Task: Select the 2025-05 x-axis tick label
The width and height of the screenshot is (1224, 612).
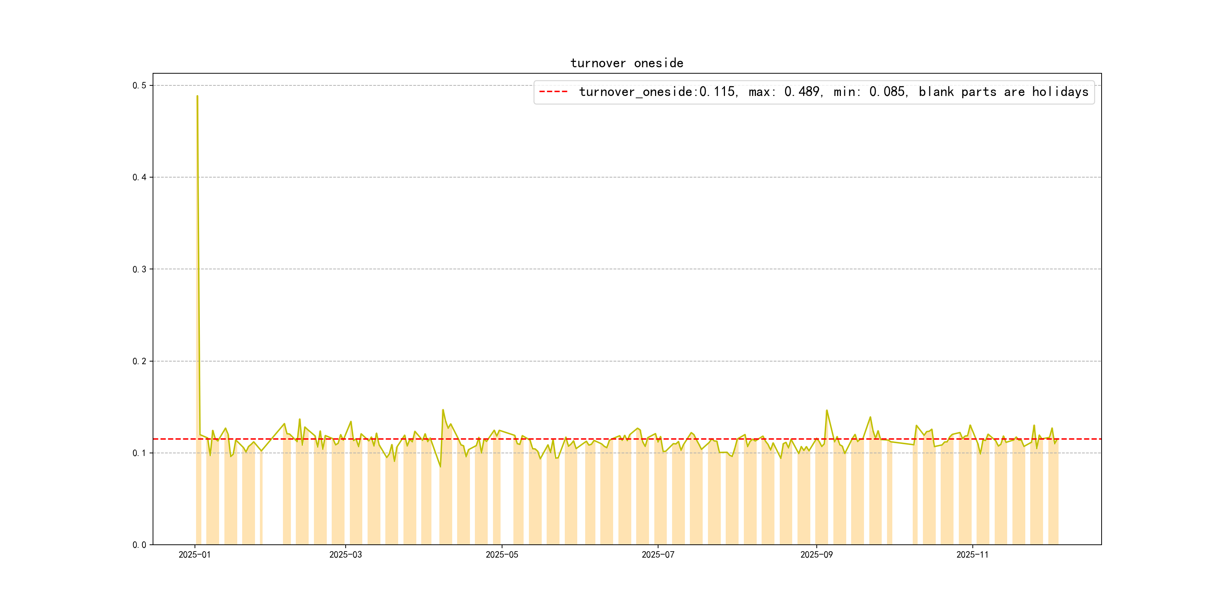Action: coord(502,555)
